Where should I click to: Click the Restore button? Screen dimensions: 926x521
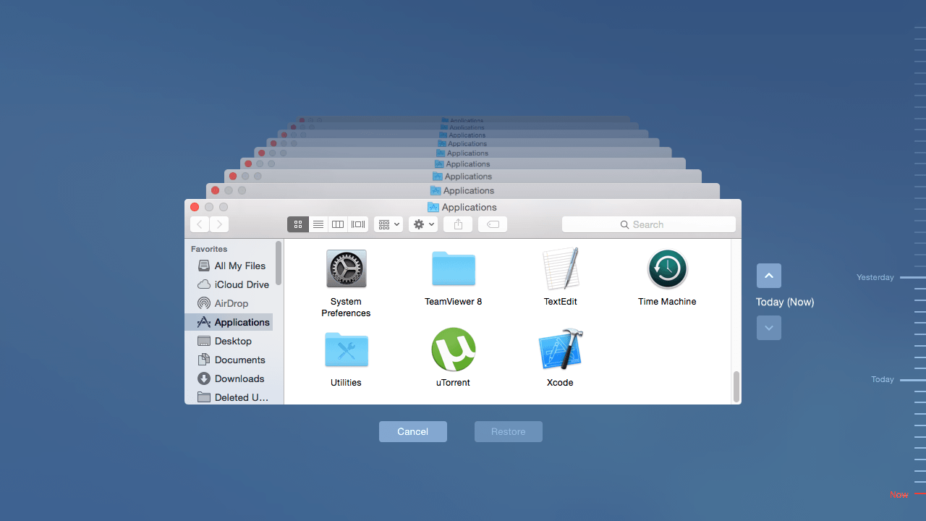pyautogui.click(x=508, y=431)
